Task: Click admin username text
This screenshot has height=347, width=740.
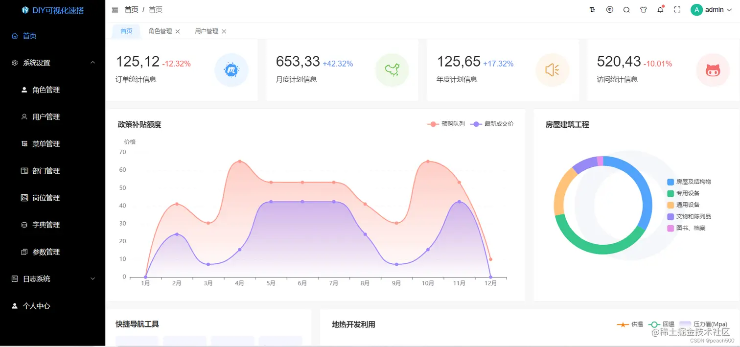Action: tap(715, 10)
